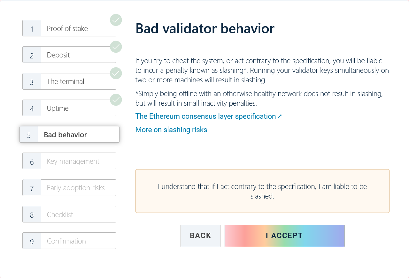This screenshot has height=278, width=409.
Task: Click the green checkmark on Deposit step
Action: click(x=116, y=47)
